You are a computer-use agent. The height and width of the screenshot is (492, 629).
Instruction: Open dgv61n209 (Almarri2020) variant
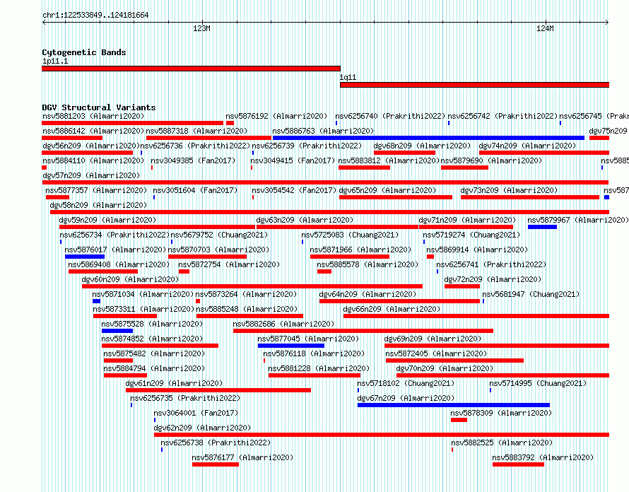(174, 383)
